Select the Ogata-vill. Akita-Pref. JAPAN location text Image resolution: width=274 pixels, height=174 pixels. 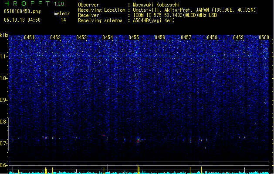click(194, 10)
